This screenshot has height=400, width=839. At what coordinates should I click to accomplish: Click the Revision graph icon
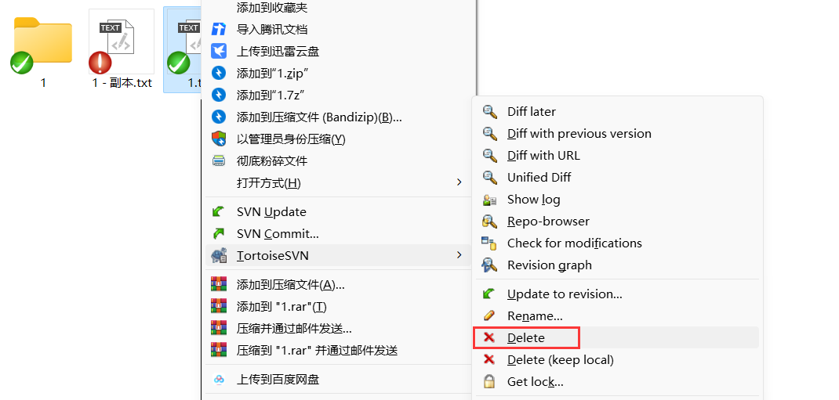(x=489, y=265)
